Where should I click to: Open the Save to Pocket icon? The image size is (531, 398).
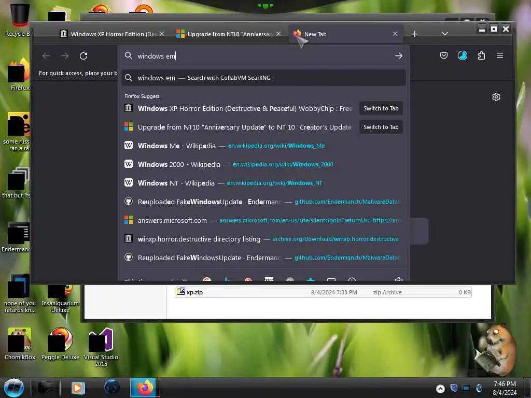(444, 55)
